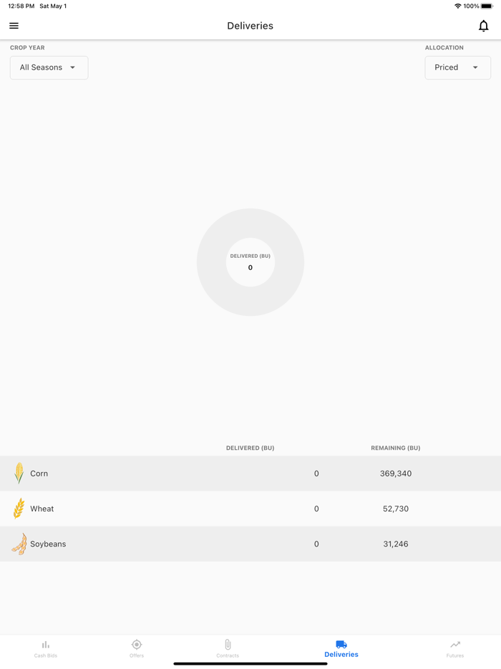Screen dimensions: 501x669
Task: Click the Remaining (BU) column header
Action: point(395,448)
